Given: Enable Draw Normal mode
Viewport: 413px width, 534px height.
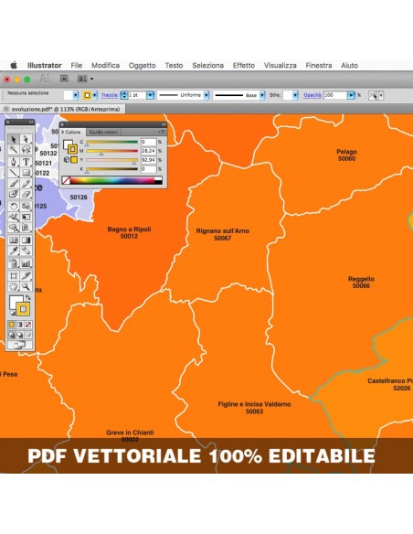Looking at the screenshot, I should [12, 335].
